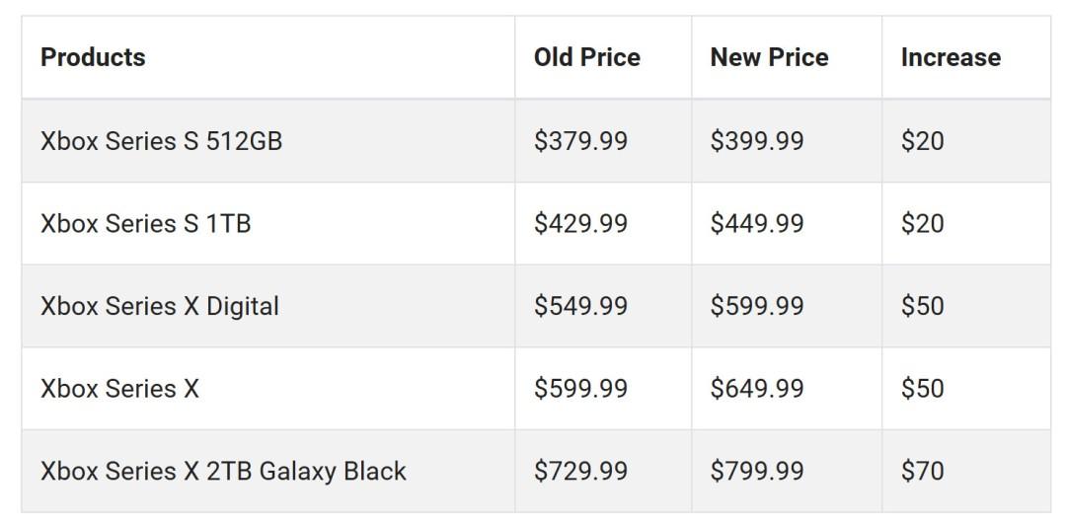Click the Xbox Series S 512GB product name
The image size is (1066, 528).
coord(161,141)
